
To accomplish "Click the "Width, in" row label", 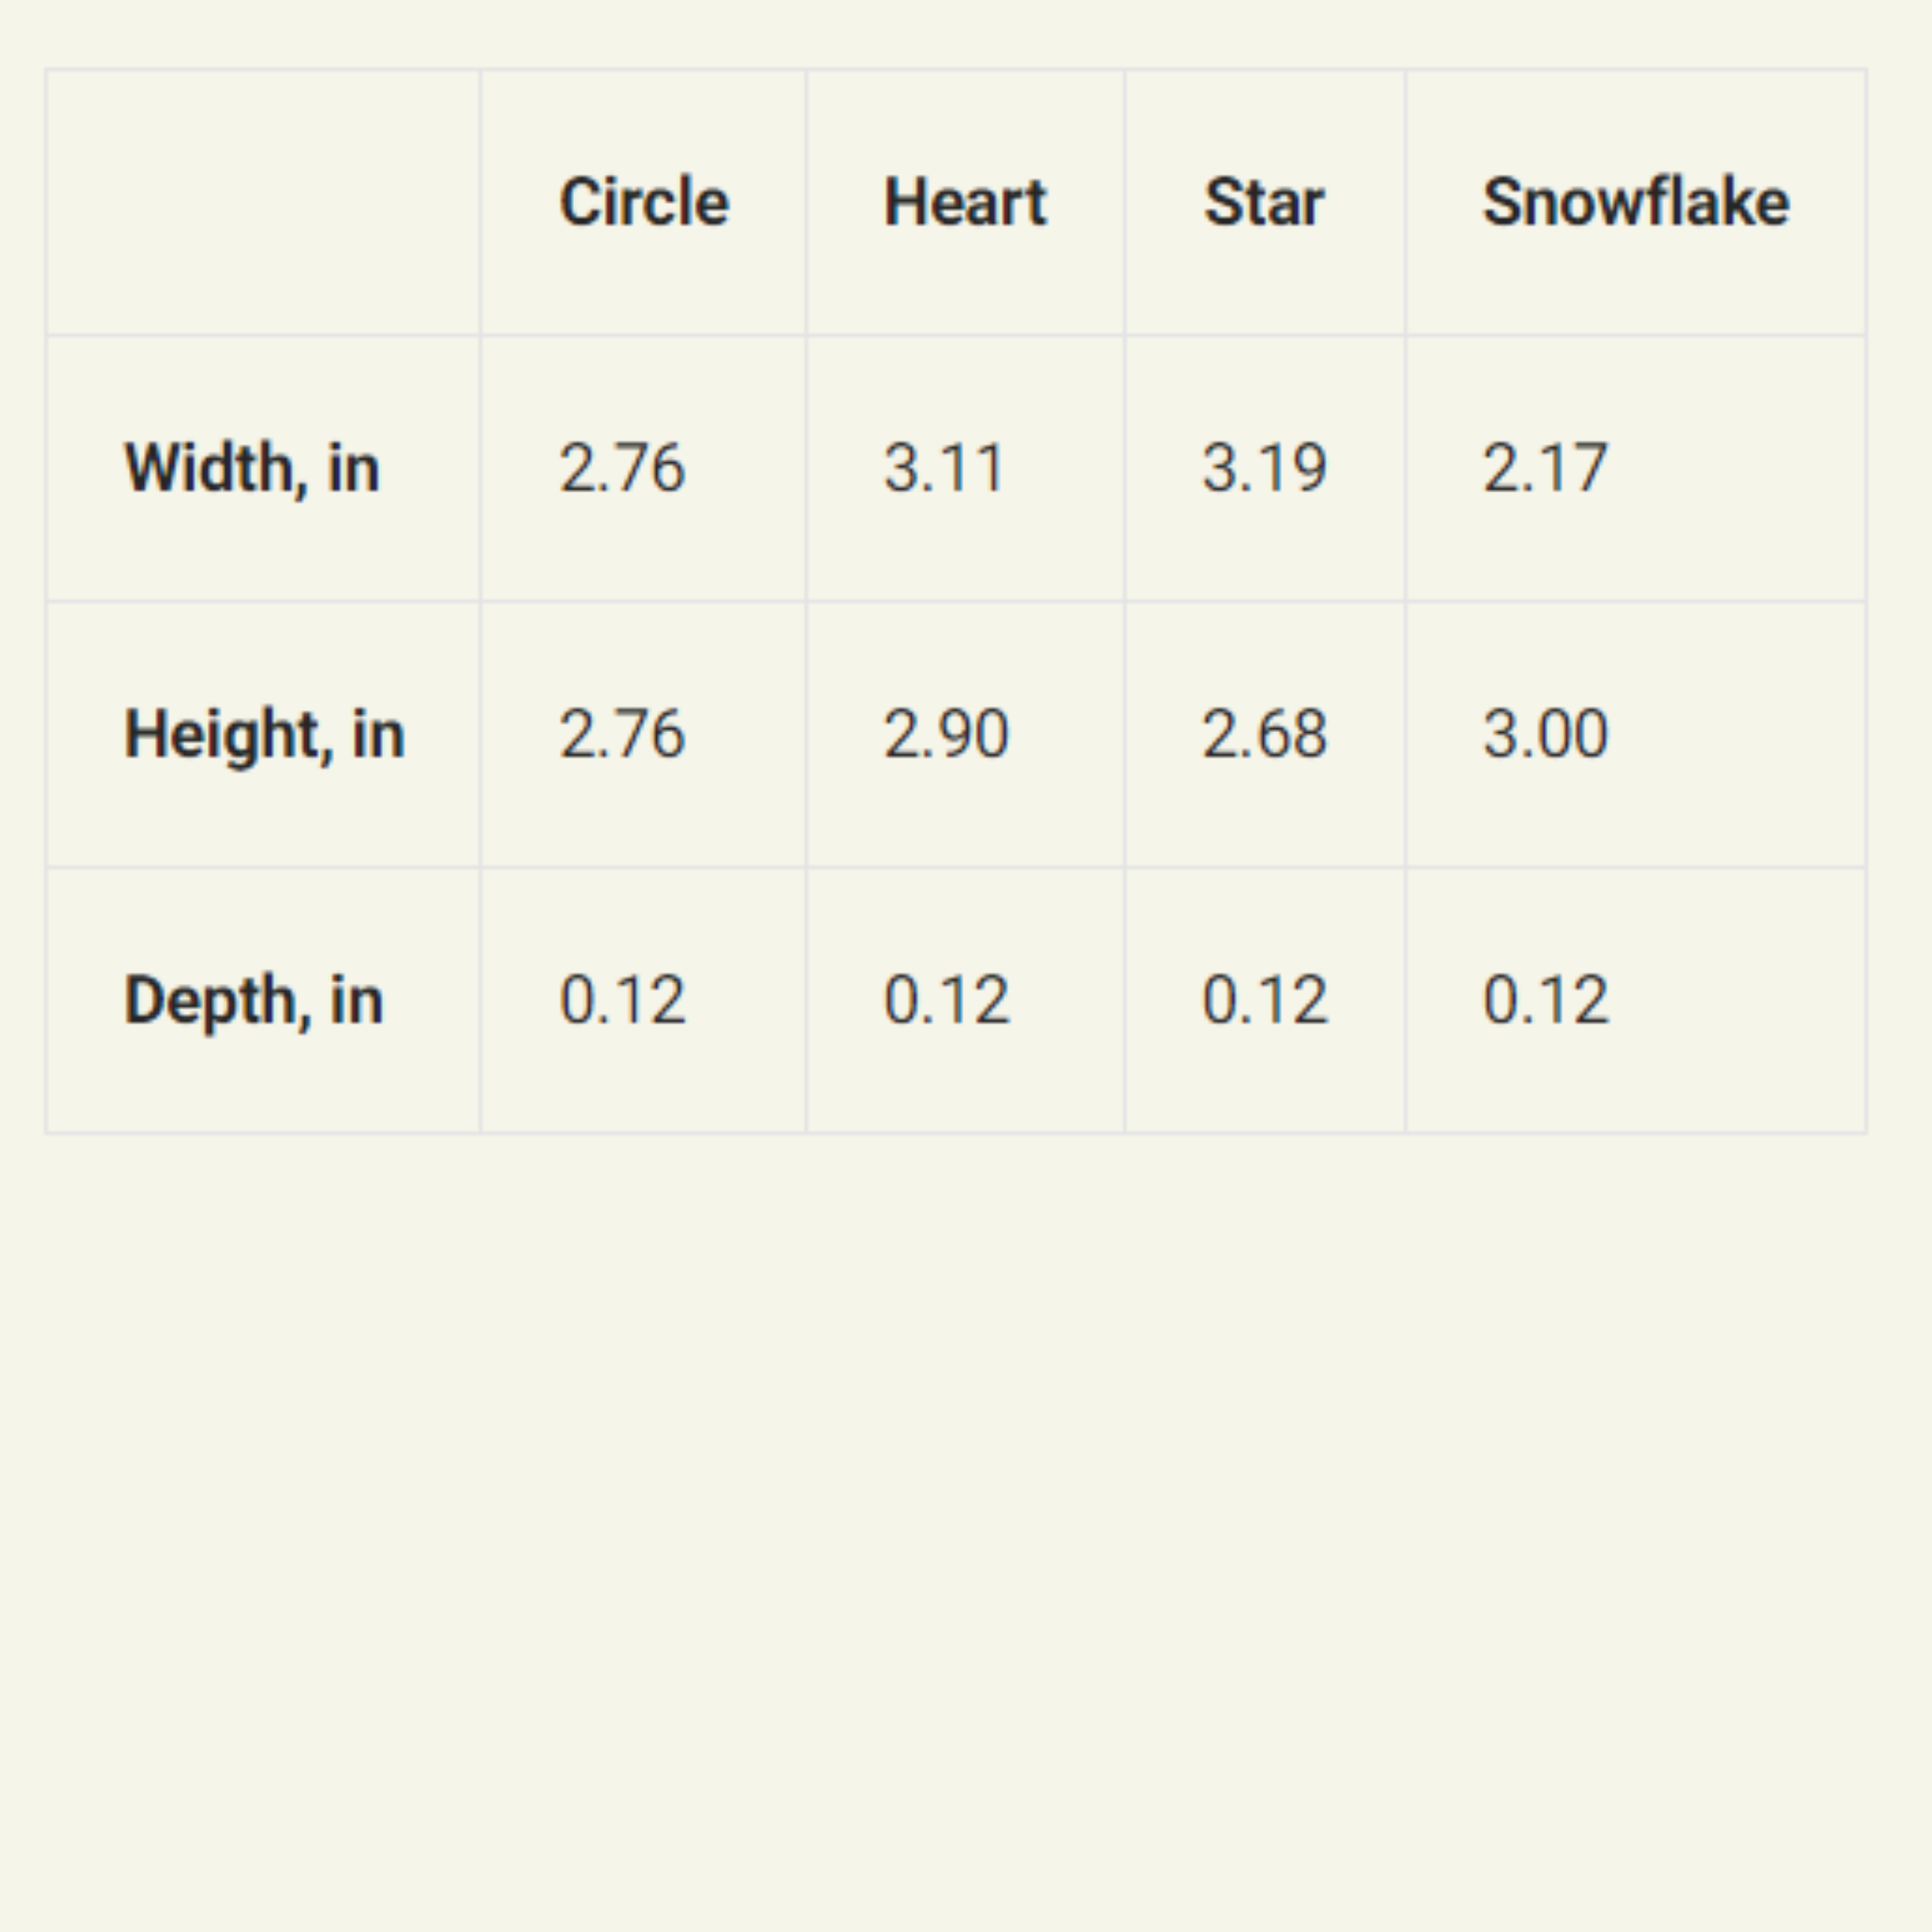I will click(x=252, y=468).
